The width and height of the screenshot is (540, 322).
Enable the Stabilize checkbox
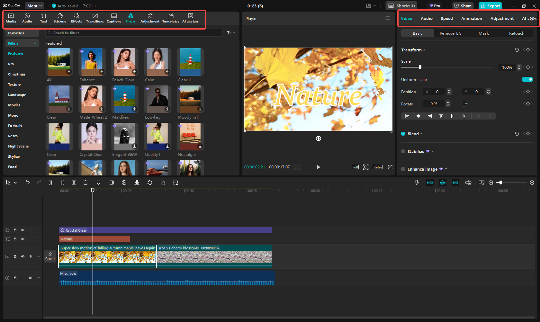tap(403, 151)
